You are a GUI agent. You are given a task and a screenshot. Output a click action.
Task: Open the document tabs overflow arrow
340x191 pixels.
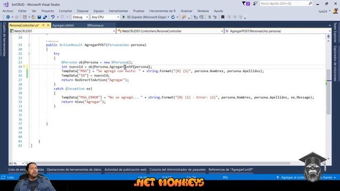pyautogui.click(x=329, y=25)
